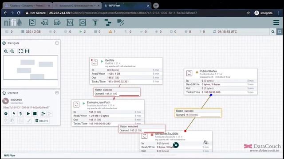Select the Process Group toolbar icon
This screenshot has height=159, width=284.
tap(70, 23)
